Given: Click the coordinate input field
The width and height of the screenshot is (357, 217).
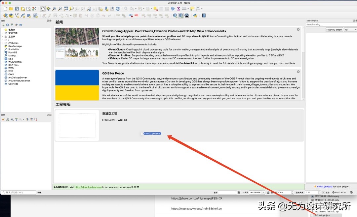Looking at the screenshot, I should (x=227, y=193).
